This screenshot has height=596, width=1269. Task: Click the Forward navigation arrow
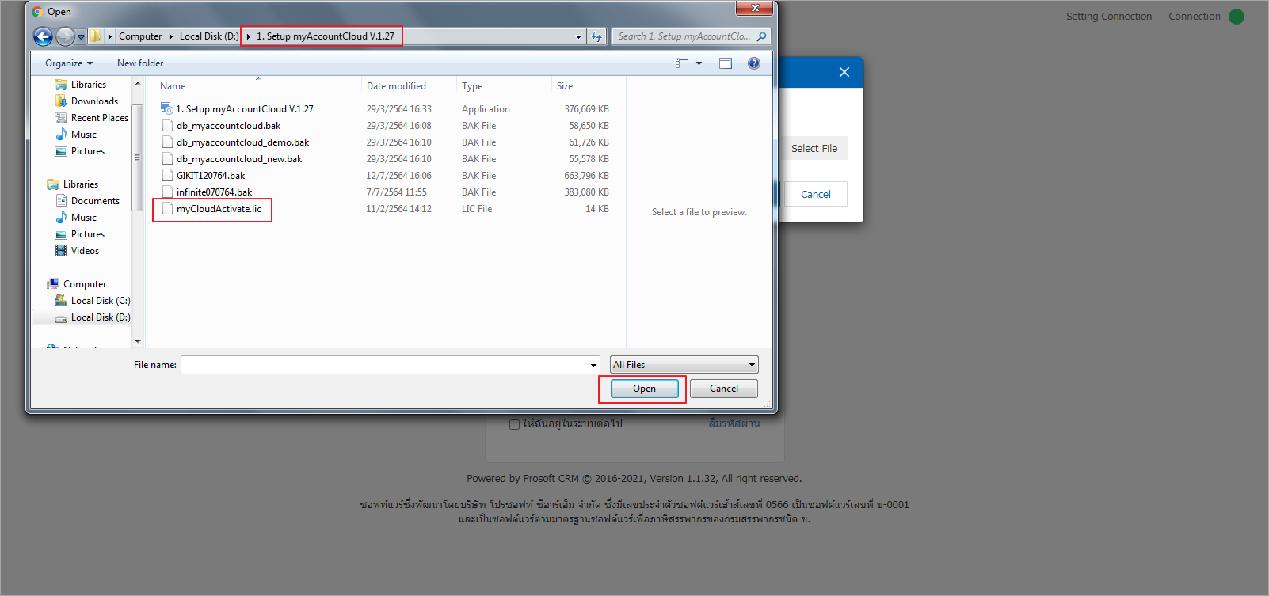coord(65,36)
